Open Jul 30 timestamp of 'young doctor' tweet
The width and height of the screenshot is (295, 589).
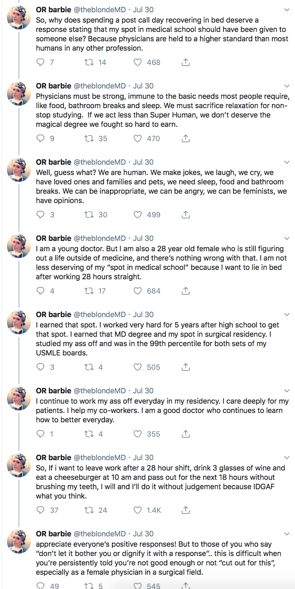tap(143, 238)
